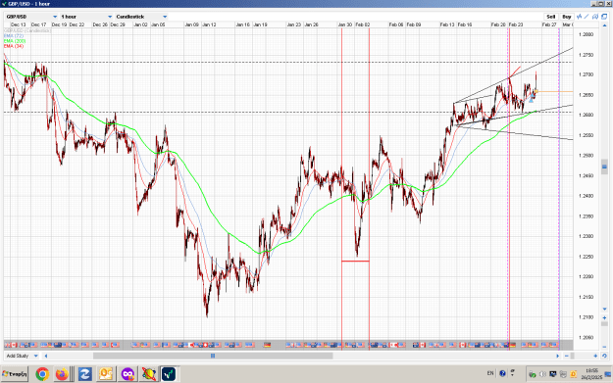The height and width of the screenshot is (383, 613).
Task: Click the blue help icon in taskbar
Action: click(502, 373)
